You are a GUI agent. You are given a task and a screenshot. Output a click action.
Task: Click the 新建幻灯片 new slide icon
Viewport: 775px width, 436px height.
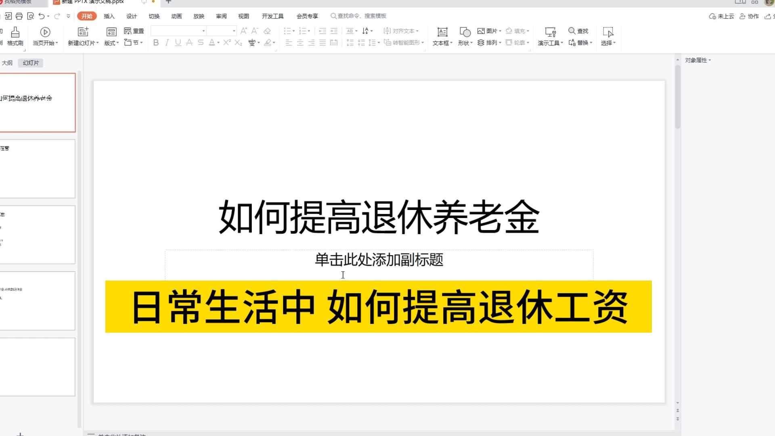(x=83, y=32)
